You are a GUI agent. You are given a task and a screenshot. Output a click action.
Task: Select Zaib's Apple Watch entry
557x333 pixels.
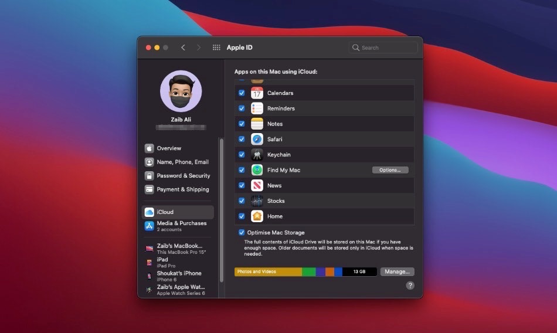click(x=178, y=290)
